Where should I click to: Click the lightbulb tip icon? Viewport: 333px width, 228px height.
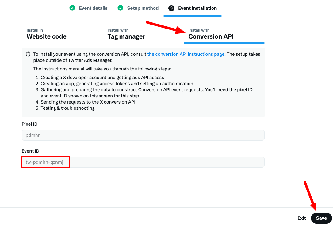click(28, 54)
